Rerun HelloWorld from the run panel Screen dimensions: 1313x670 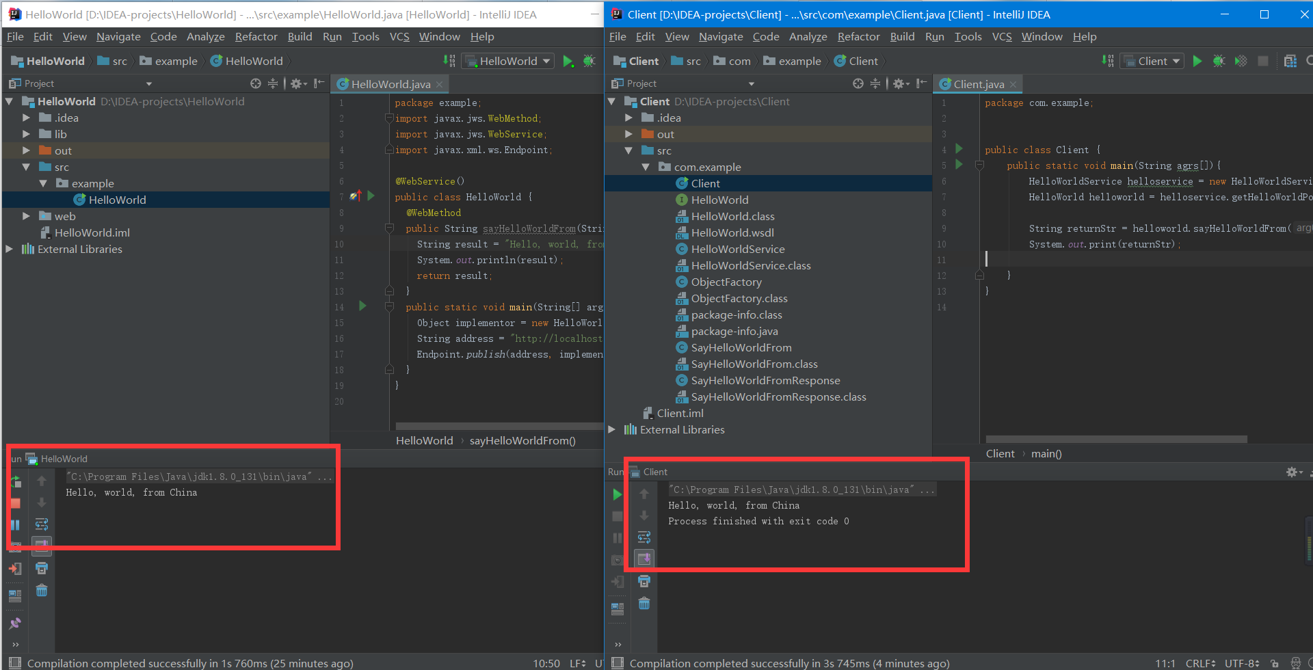click(x=15, y=481)
